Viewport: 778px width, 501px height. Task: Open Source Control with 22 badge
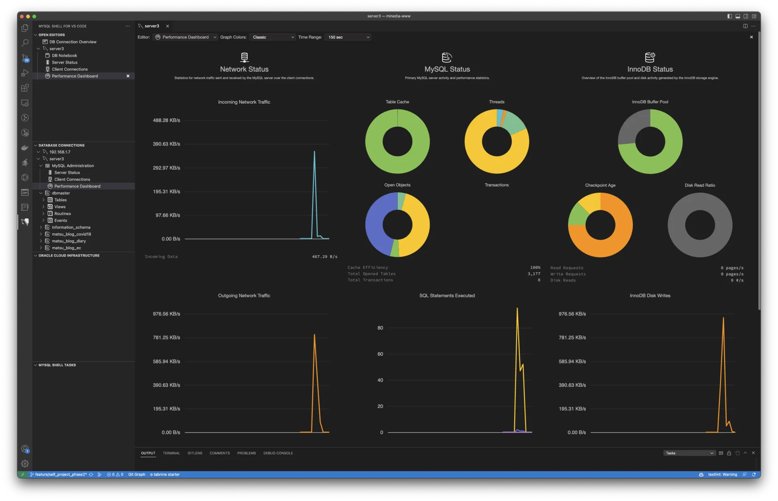[x=25, y=58]
